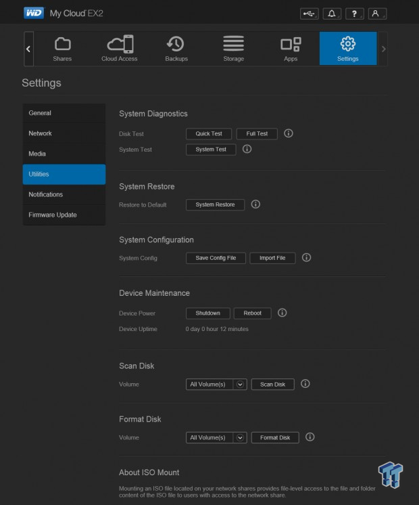The width and height of the screenshot is (419, 505).
Task: Select the Settings gear tab
Action: tap(348, 49)
